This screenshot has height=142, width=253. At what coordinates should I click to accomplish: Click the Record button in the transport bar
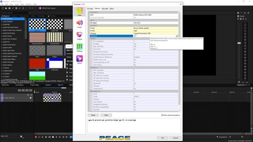36,137
